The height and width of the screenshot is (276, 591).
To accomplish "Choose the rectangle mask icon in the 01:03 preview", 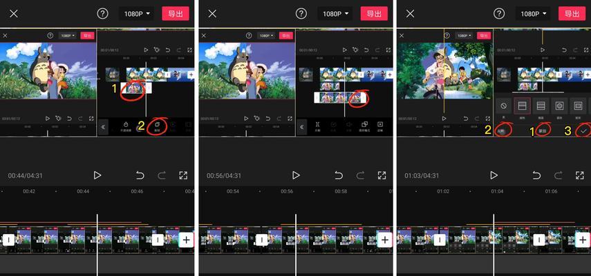I will pos(578,106).
